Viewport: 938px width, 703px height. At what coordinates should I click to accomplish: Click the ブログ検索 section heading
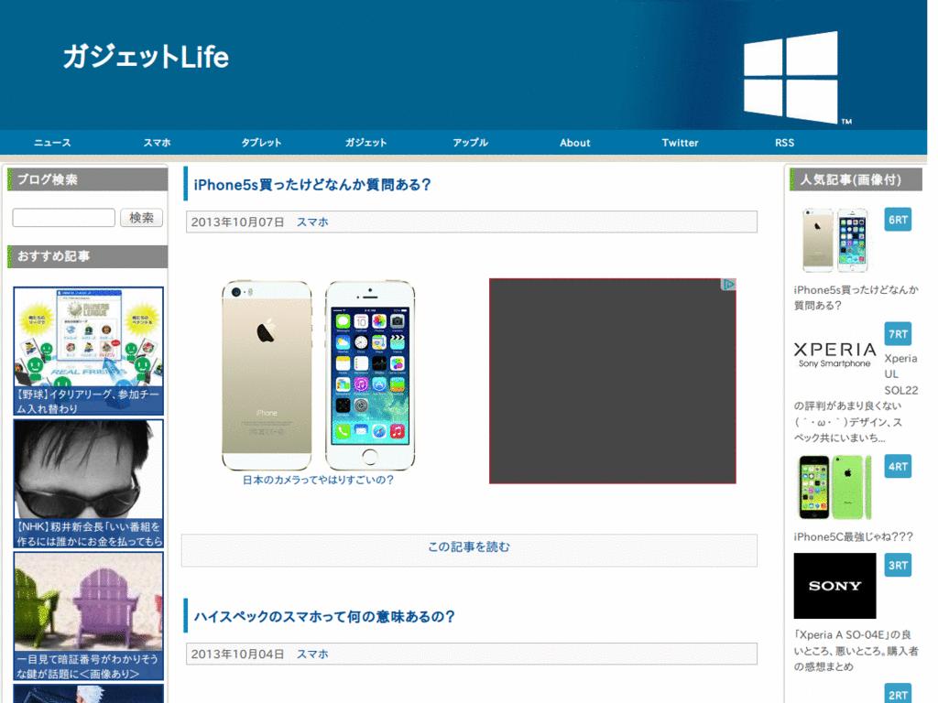(87, 179)
